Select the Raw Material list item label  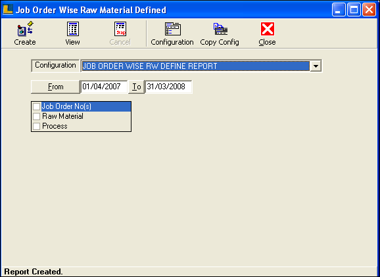click(x=62, y=116)
